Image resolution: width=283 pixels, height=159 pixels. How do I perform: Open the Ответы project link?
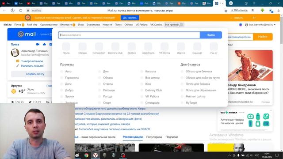coord(108,84)
